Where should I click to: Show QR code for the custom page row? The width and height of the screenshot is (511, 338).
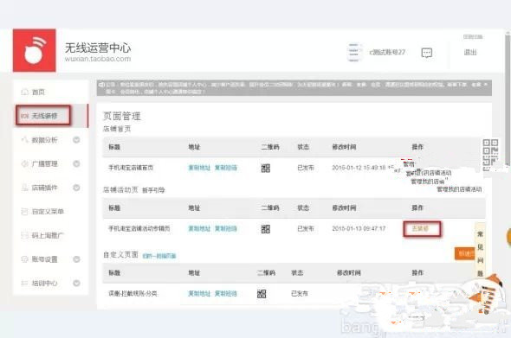[262, 294]
